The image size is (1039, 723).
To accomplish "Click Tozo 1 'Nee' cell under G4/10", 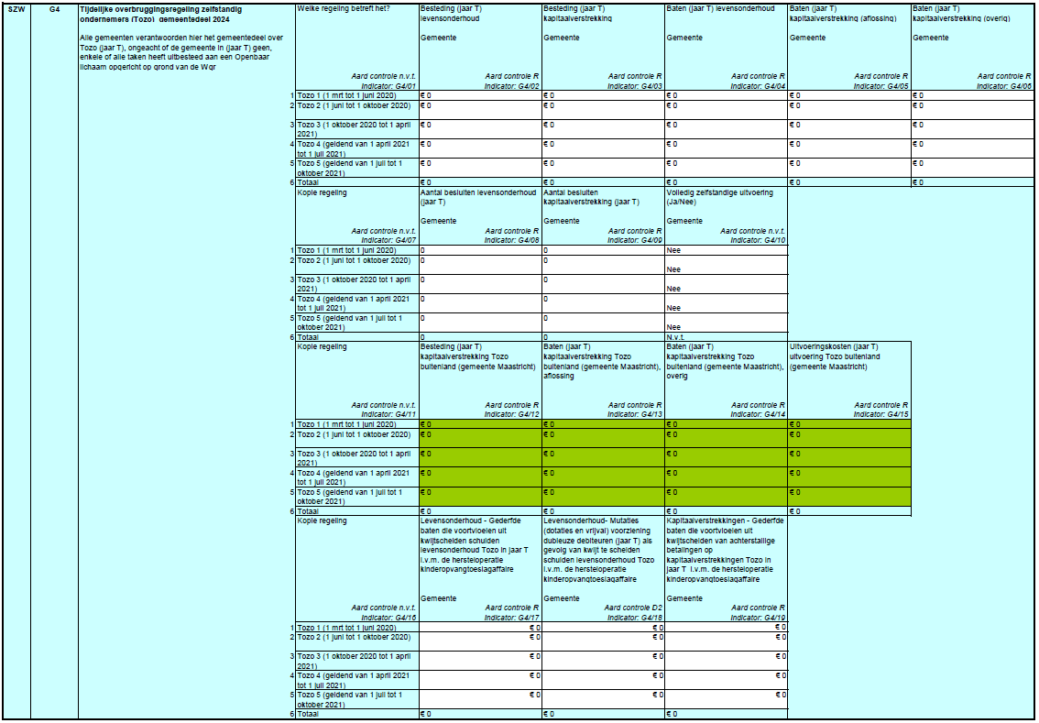I will click(x=726, y=250).
